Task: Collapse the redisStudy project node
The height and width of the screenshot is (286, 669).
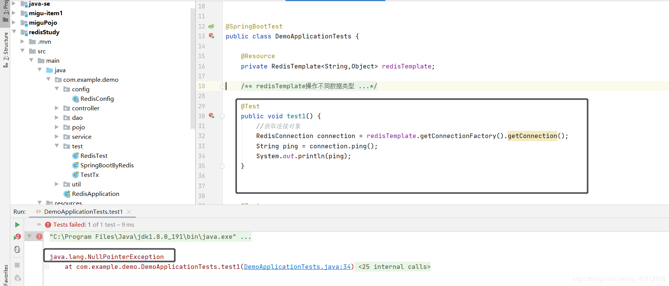Action: (14, 32)
